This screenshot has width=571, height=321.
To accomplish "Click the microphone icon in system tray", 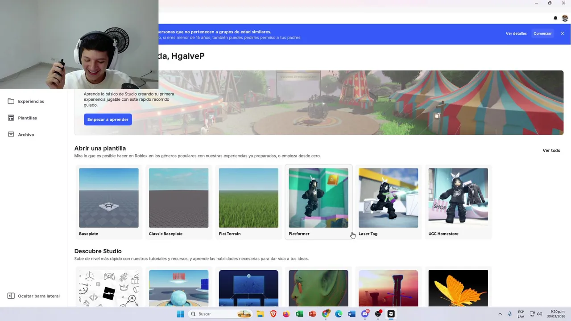I will [x=510, y=314].
